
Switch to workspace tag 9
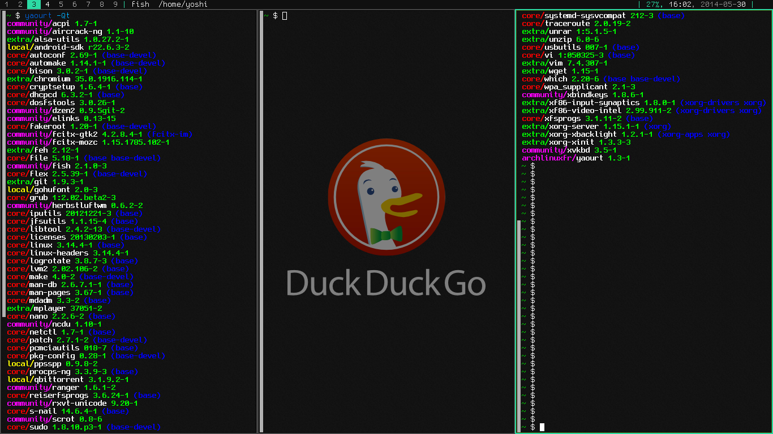[115, 5]
